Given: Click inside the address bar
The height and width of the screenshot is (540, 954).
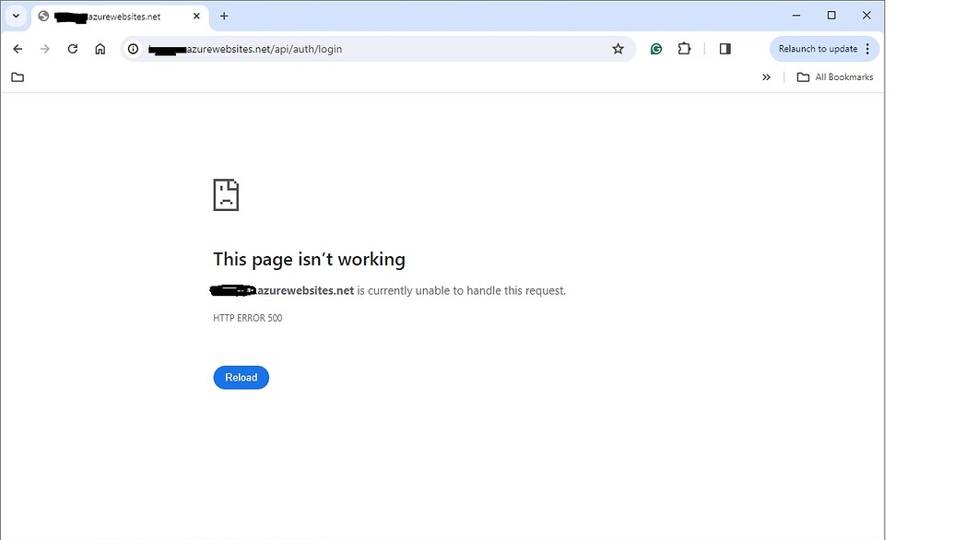Looking at the screenshot, I should 369,48.
